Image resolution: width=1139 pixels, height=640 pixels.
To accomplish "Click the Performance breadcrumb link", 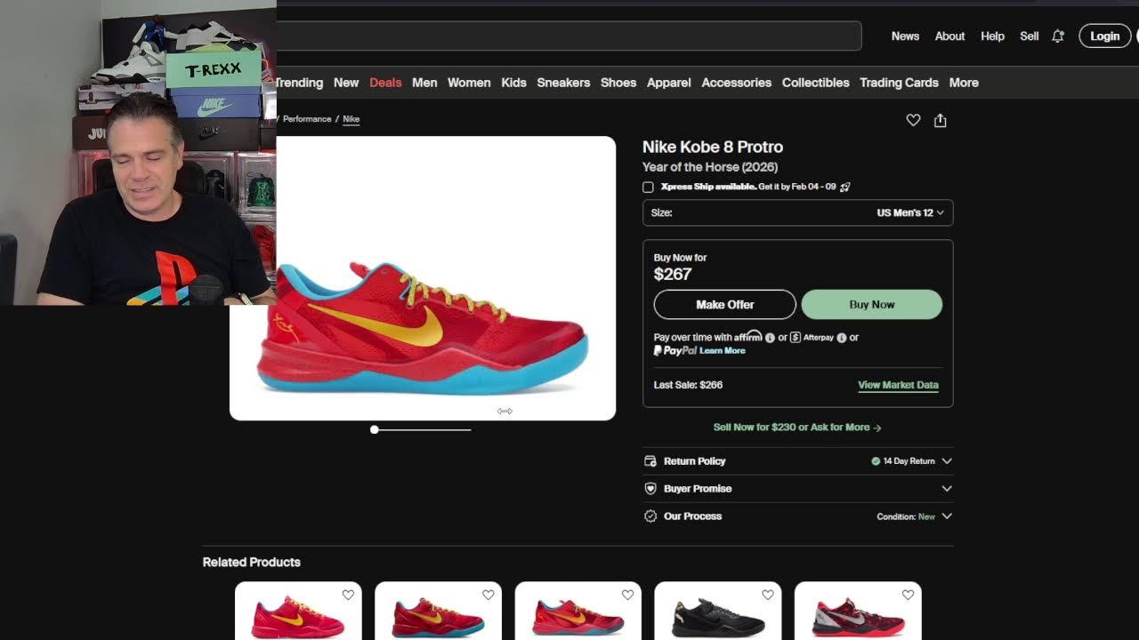I will click(x=307, y=119).
